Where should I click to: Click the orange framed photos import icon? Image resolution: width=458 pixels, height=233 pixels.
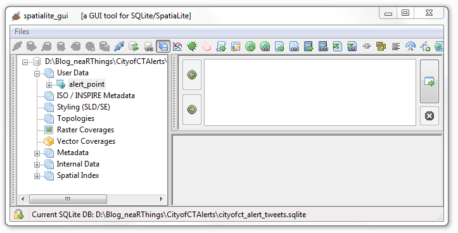[381, 46]
